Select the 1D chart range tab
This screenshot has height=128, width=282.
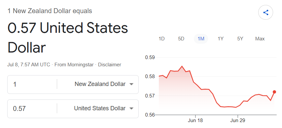161,39
